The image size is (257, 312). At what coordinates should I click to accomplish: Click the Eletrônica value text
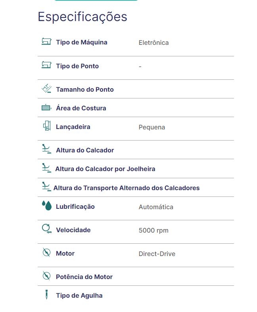tap(153, 42)
